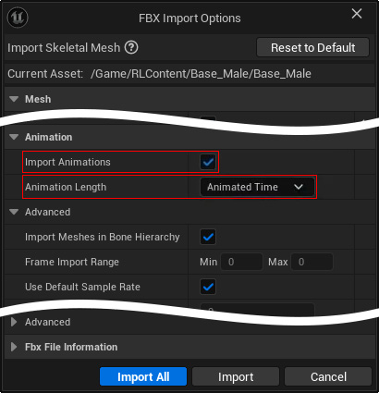Click the Animation Length label
The height and width of the screenshot is (393, 379).
(x=66, y=187)
